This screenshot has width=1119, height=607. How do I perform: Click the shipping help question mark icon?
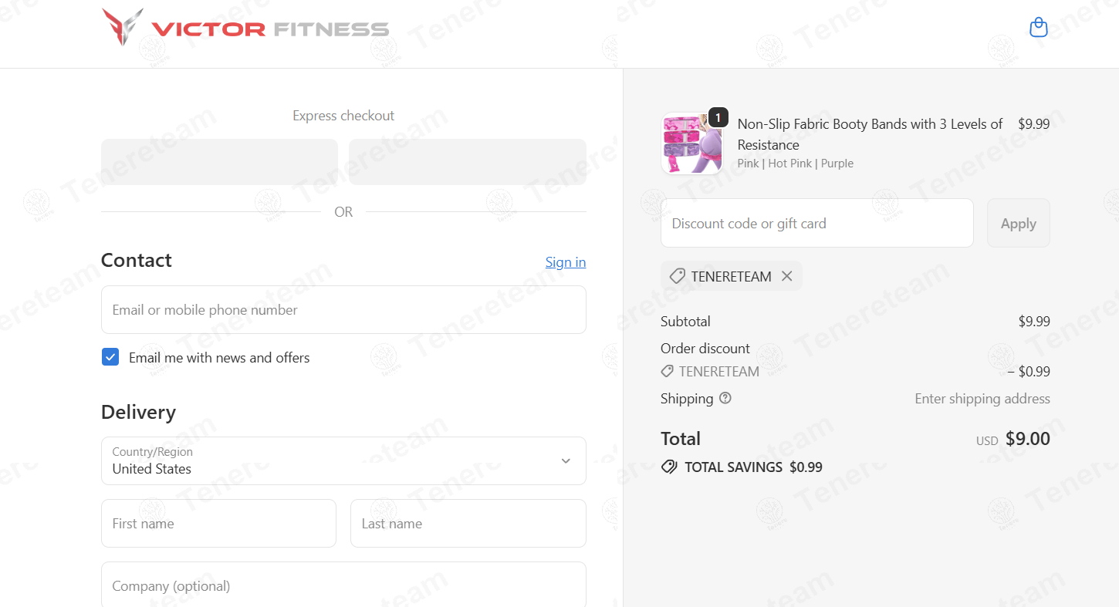click(x=725, y=398)
